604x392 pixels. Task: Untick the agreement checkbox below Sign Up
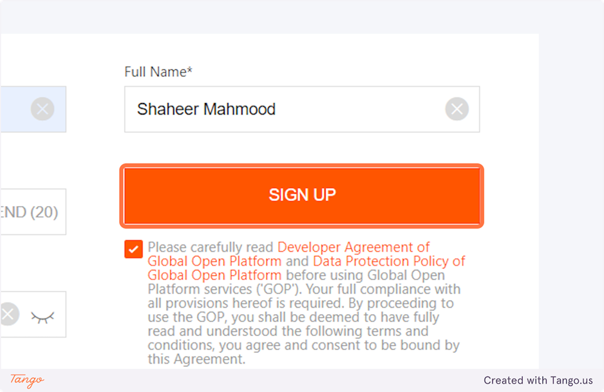pyautogui.click(x=134, y=249)
